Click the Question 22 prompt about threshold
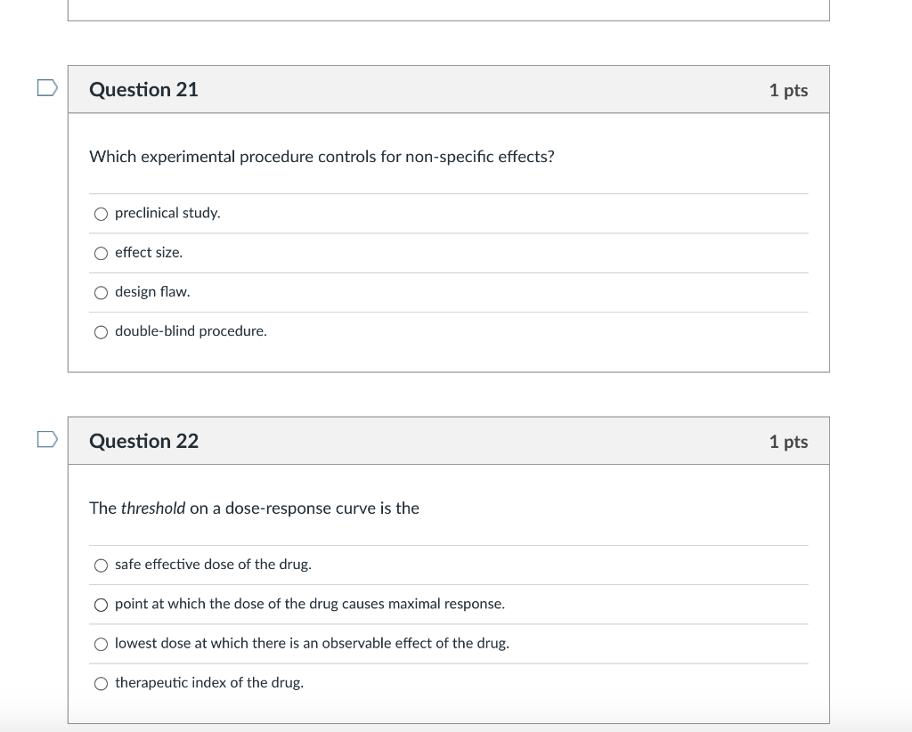This screenshot has width=912, height=732. [254, 508]
